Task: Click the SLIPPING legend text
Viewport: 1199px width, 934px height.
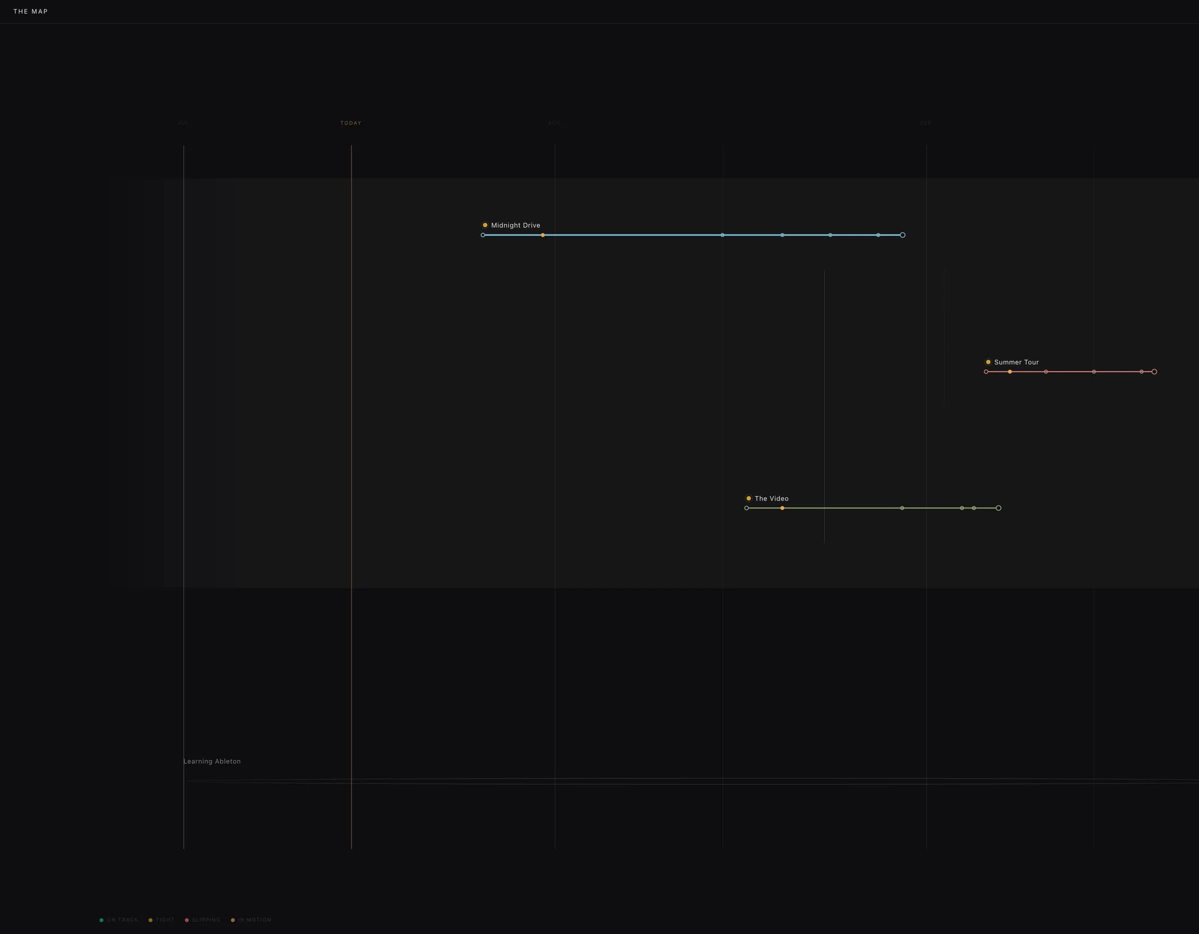Action: tap(206, 920)
